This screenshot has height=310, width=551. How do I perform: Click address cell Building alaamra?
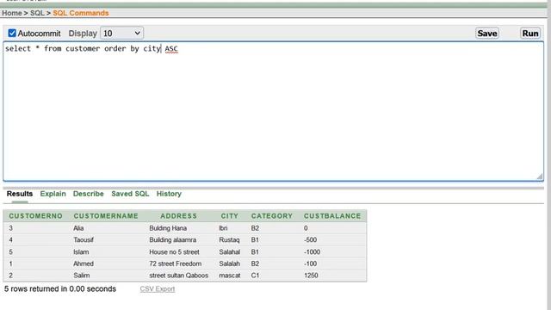172,239
